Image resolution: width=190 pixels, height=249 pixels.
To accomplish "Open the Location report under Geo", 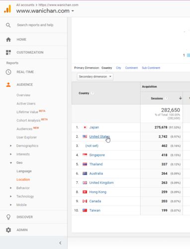I will click(23, 180).
